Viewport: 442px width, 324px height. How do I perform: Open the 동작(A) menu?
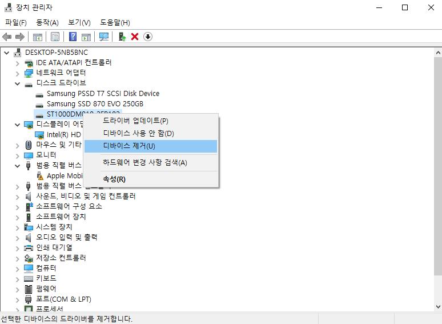pyautogui.click(x=47, y=22)
